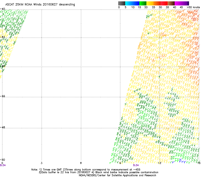Click the '>50 knots' legend label

tap(193, 7)
